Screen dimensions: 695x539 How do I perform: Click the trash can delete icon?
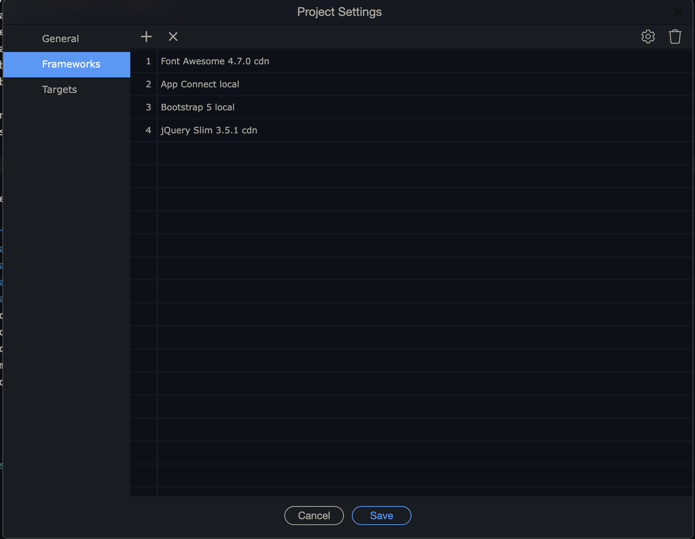(x=675, y=37)
